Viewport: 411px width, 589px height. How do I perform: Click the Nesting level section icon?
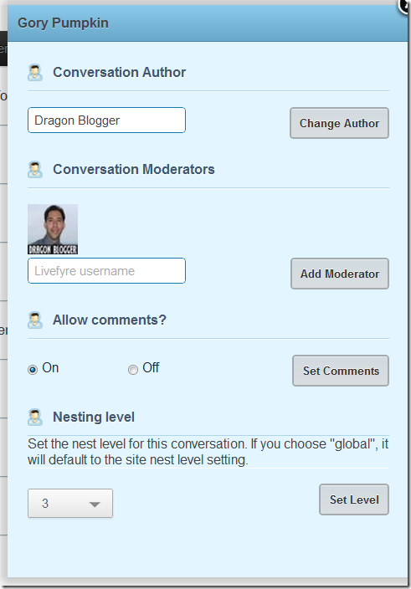pyautogui.click(x=35, y=417)
